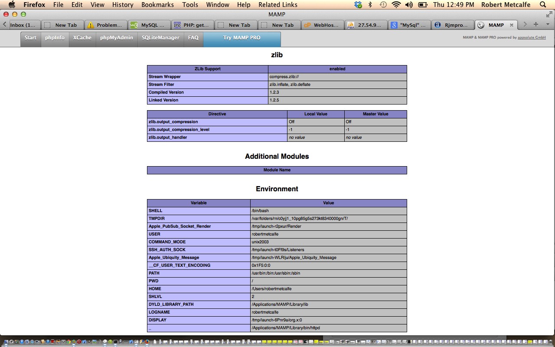Click the zlib.output_compression directive cell

(217, 122)
